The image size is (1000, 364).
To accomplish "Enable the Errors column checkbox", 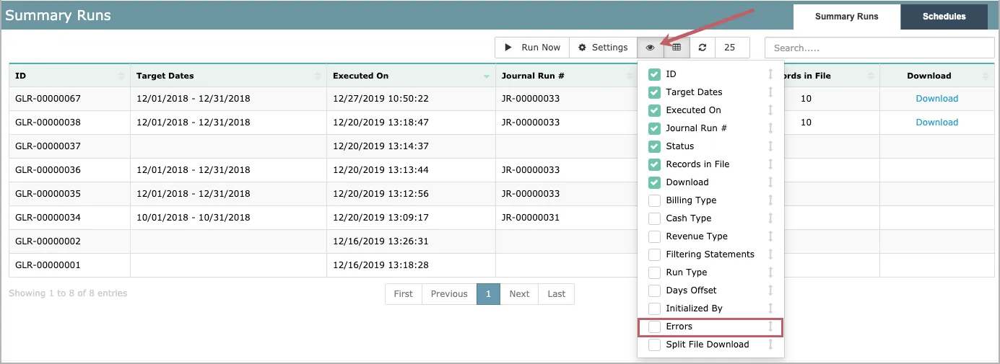I will point(654,327).
